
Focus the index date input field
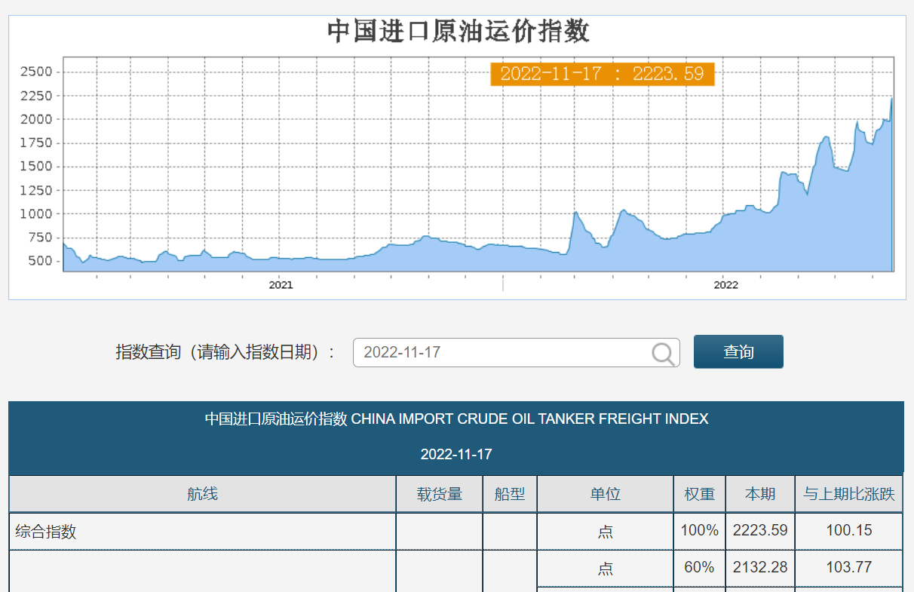(516, 352)
